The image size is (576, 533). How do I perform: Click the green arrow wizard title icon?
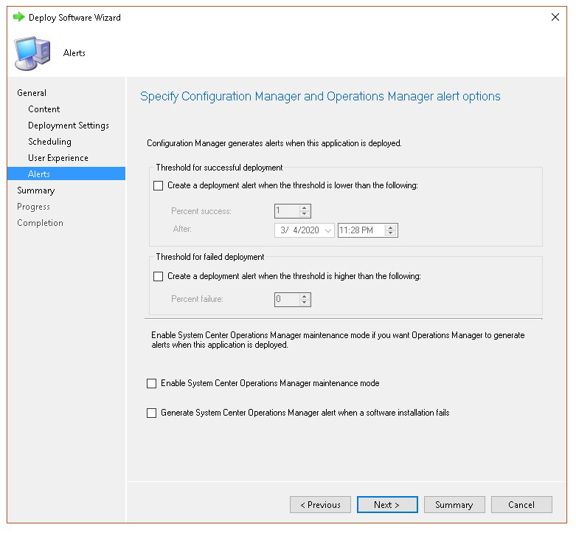click(x=18, y=17)
